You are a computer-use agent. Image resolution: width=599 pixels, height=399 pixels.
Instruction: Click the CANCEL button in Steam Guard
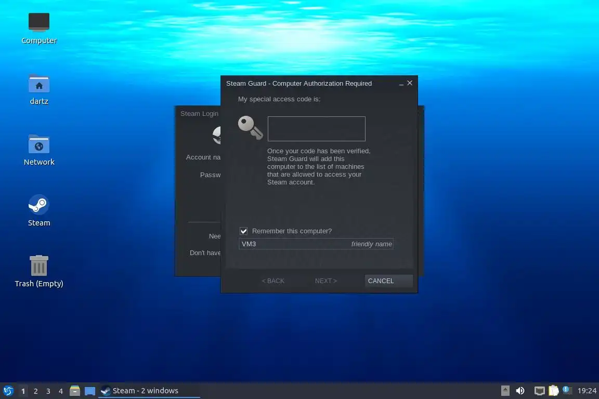point(388,281)
